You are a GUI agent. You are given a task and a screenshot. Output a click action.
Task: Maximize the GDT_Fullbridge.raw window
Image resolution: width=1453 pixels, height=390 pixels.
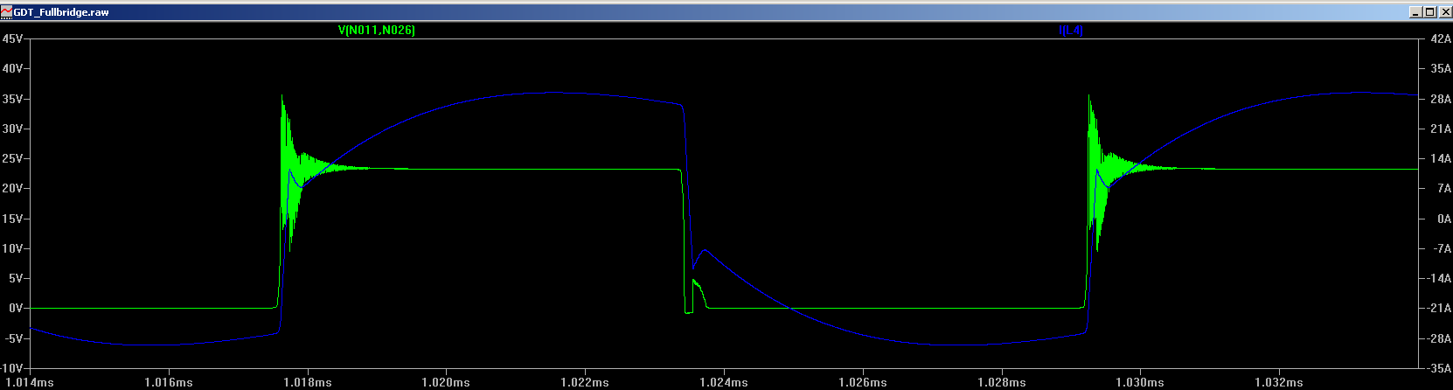pyautogui.click(x=1429, y=12)
